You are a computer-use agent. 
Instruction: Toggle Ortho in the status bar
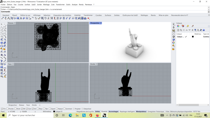(97, 111)
